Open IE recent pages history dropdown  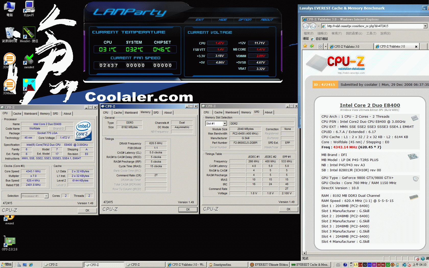[x=318, y=26]
